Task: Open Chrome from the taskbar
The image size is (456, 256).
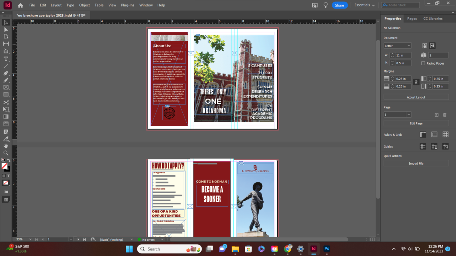Action: (287, 249)
